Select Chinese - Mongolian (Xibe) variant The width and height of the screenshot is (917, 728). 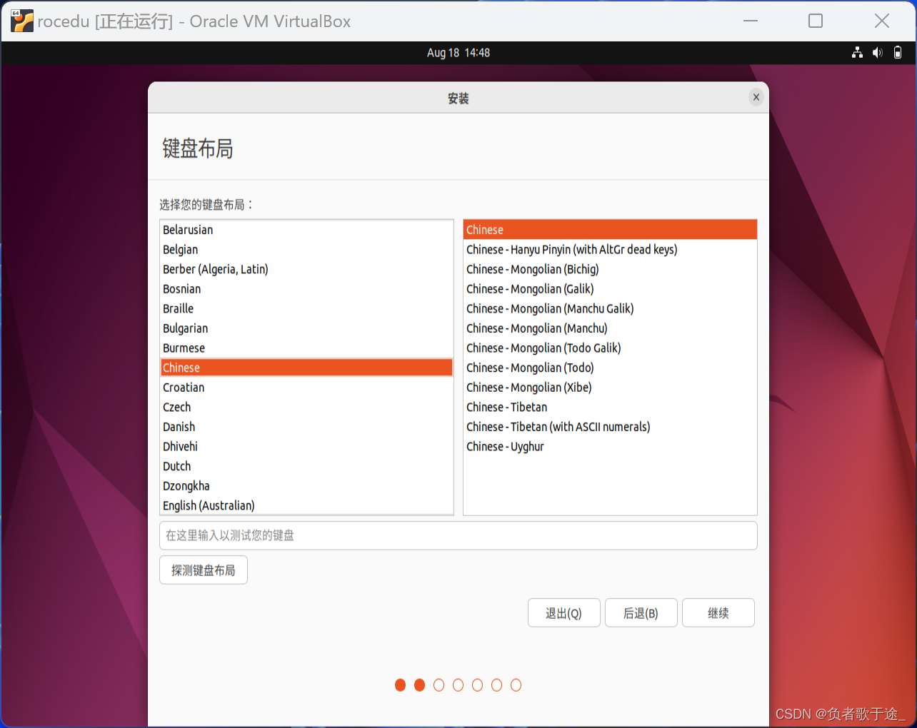pos(610,388)
